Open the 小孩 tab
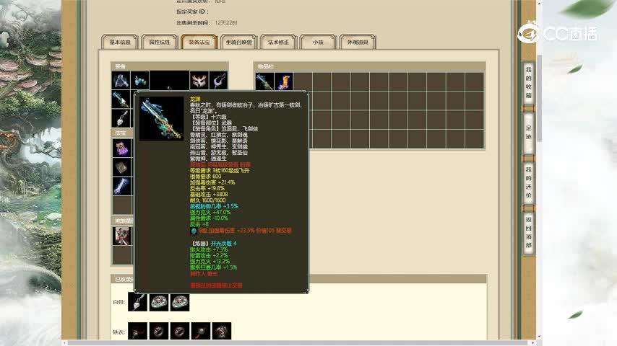Viewport: 617px width, 346px height. (318, 42)
